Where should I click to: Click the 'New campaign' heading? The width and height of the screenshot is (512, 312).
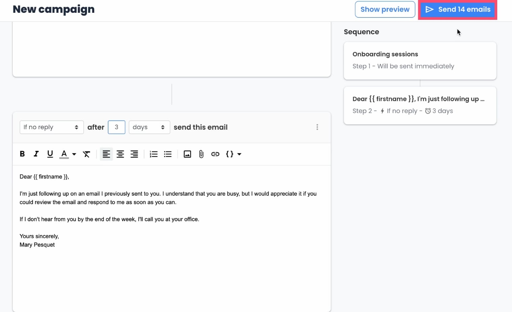[x=54, y=9]
